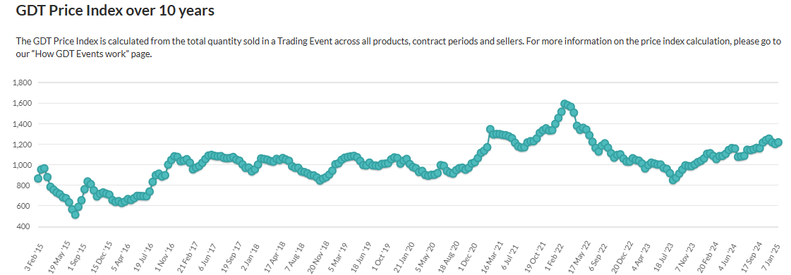The image size is (791, 275).
Task: Click the trough data point near 18 Jul '23
Action: (672, 180)
